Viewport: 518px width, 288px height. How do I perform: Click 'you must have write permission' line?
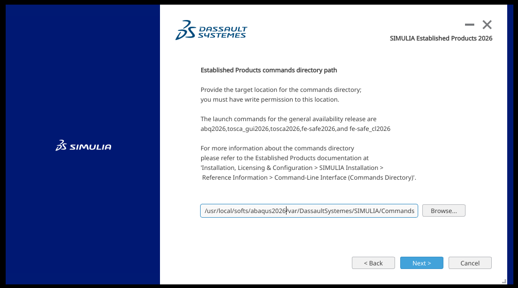[x=270, y=100]
